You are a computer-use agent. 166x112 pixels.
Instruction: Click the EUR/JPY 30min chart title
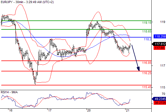(27, 2)
